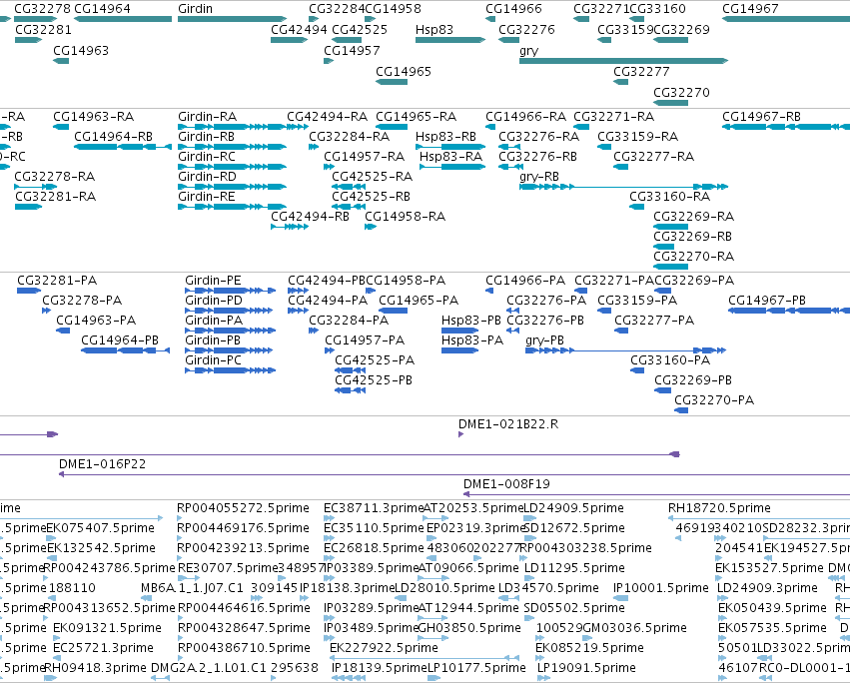Screen dimensions: 850x683
Task: Click the DME1-021B22.R marker arrow
Action: click(x=460, y=434)
